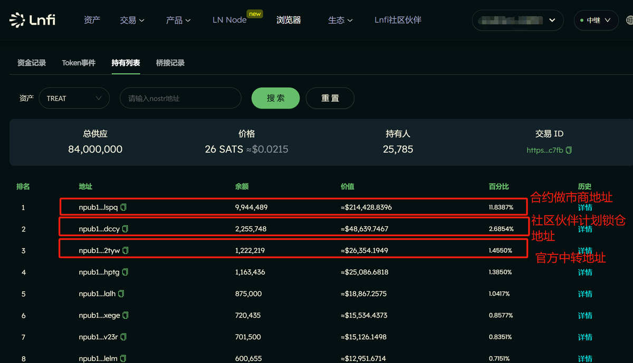The height and width of the screenshot is (363, 633).
Task: Copy the transaction ID https...c7fb
Action: pos(569,150)
